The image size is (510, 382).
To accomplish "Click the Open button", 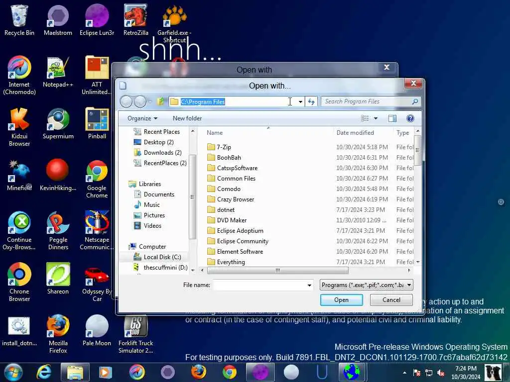I will coord(341,300).
